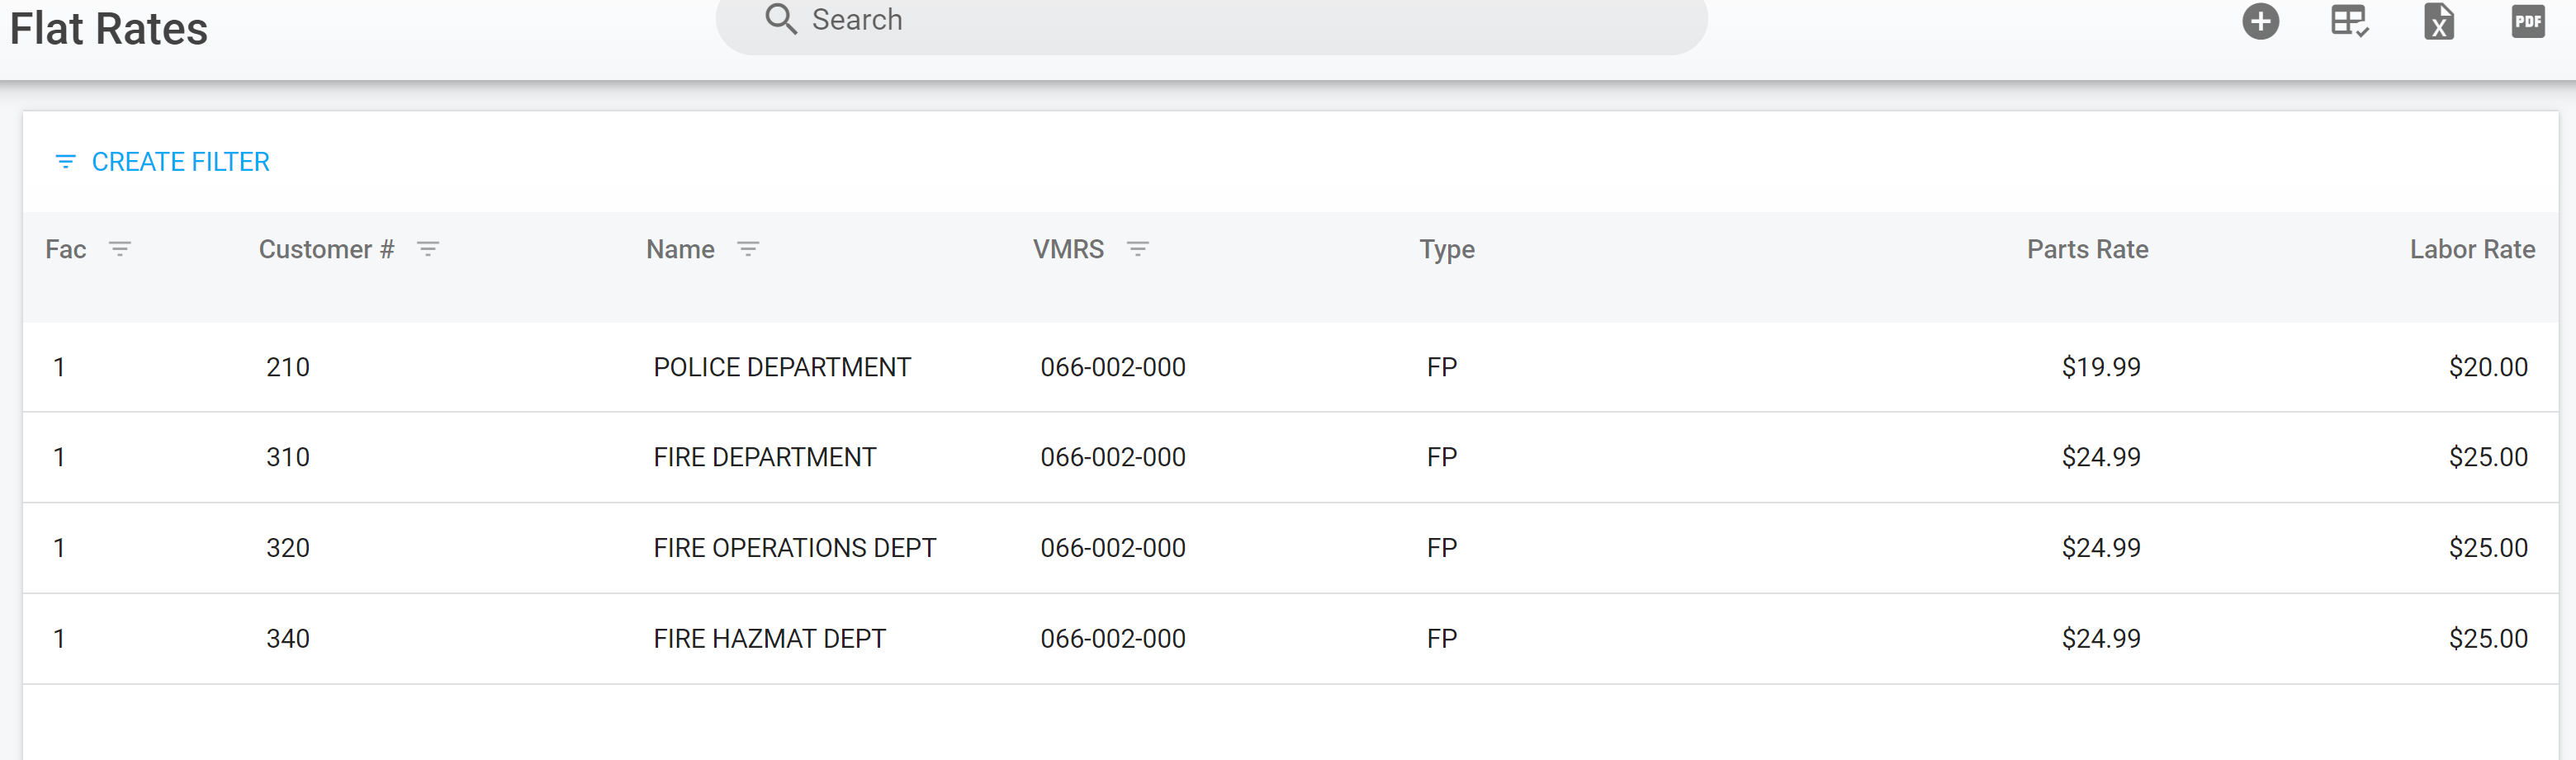Export the flat rates as PDF
The image size is (2576, 760).
2527,21
